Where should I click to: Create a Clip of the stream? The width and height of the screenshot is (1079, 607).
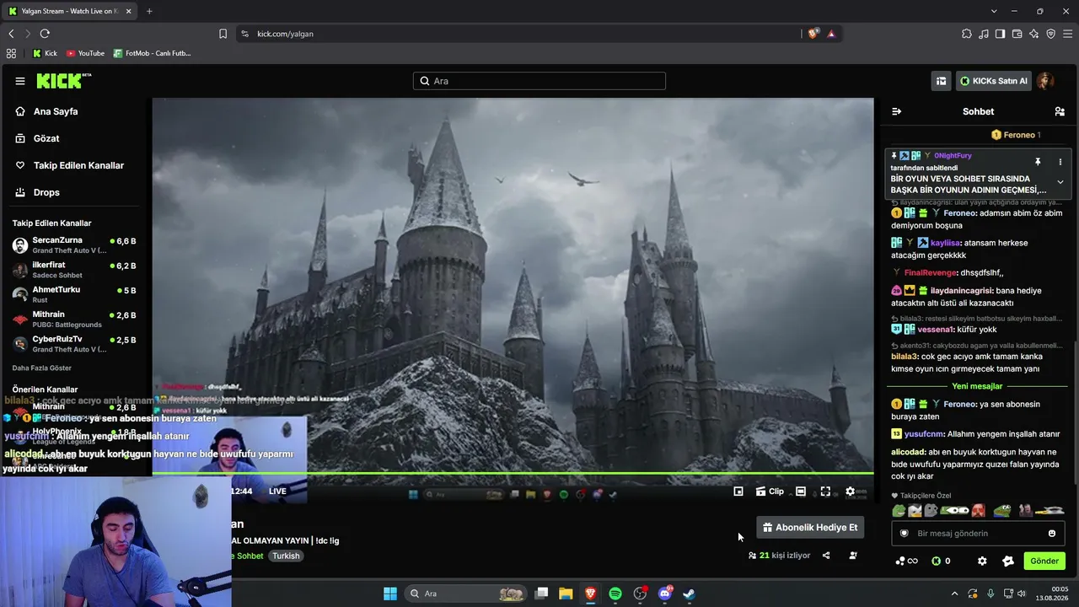click(x=770, y=492)
